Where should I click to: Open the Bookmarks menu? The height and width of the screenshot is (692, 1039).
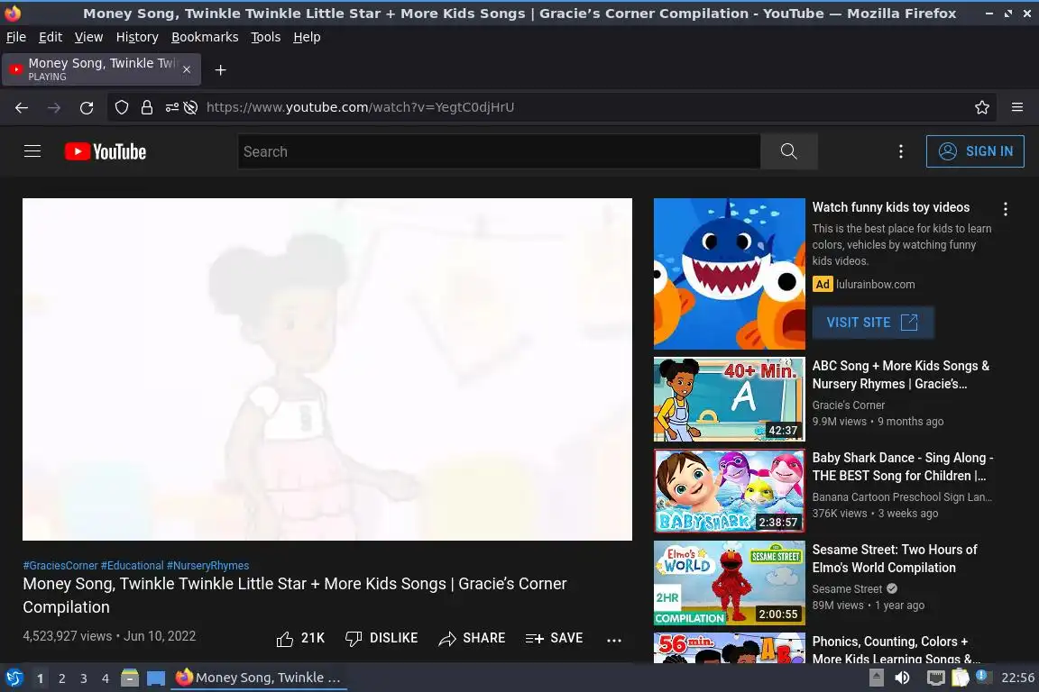tap(205, 37)
